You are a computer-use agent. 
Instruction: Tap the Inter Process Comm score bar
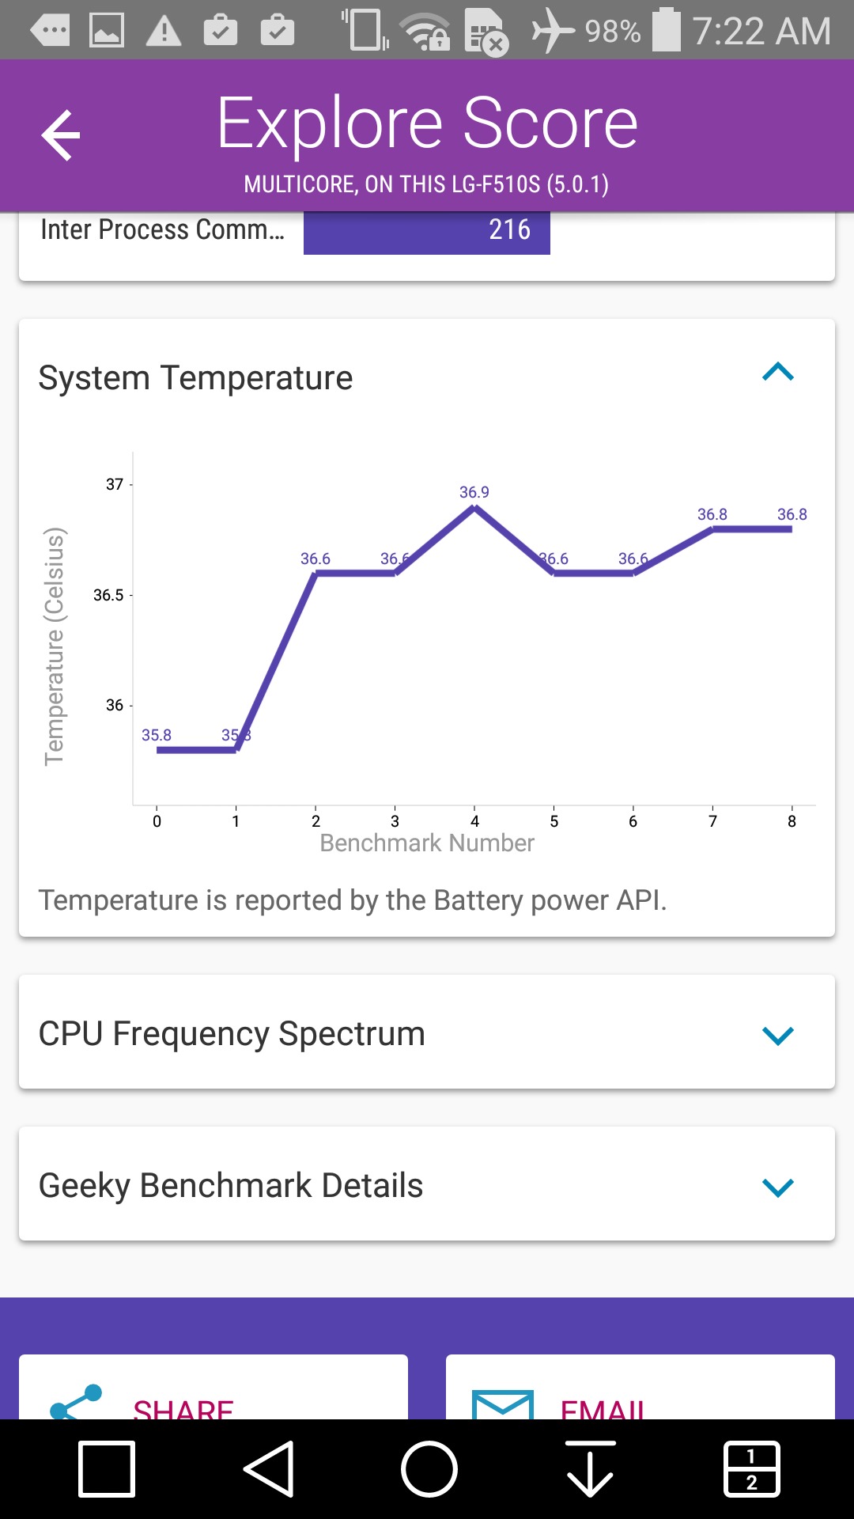tap(426, 230)
